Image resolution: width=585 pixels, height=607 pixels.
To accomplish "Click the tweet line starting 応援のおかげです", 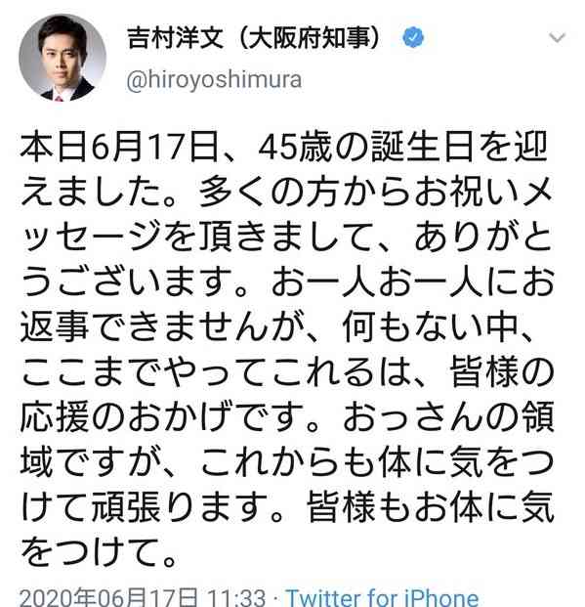I will pos(287,416).
